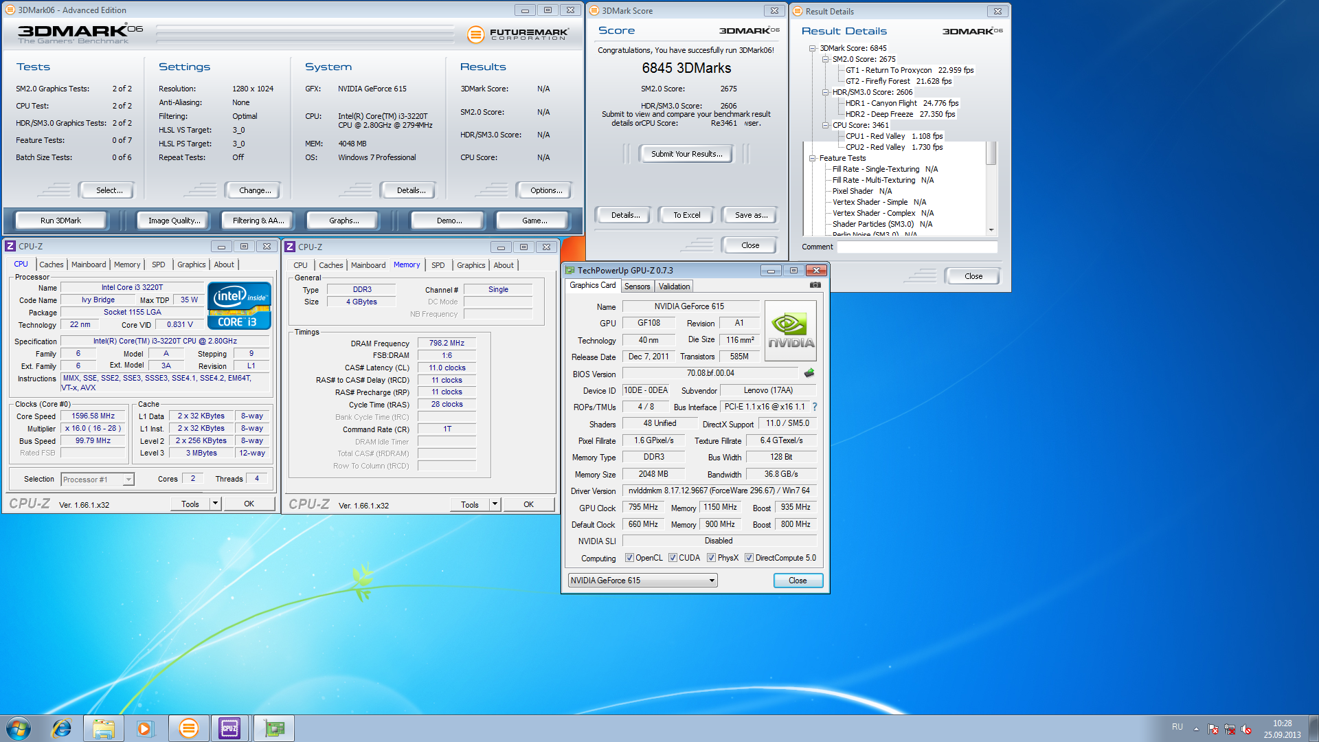The width and height of the screenshot is (1319, 742).
Task: Click the Graphs... button
Action: point(343,221)
